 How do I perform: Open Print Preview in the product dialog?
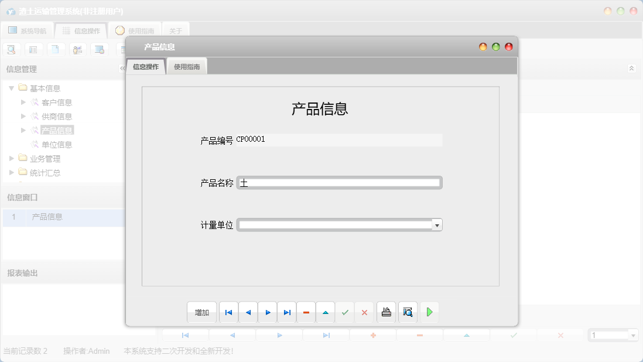(408, 312)
